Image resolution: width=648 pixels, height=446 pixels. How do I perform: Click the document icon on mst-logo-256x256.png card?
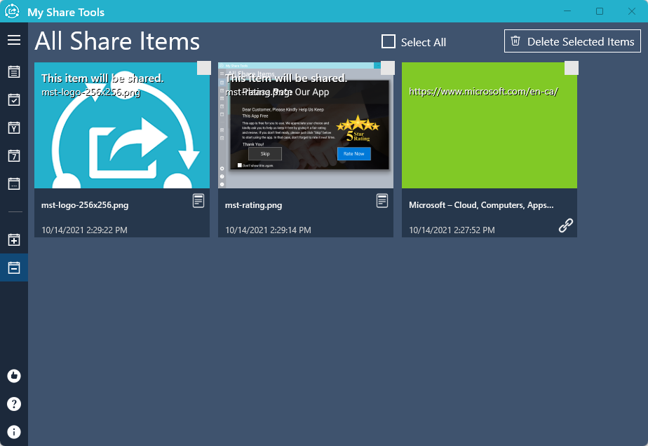[x=198, y=201]
